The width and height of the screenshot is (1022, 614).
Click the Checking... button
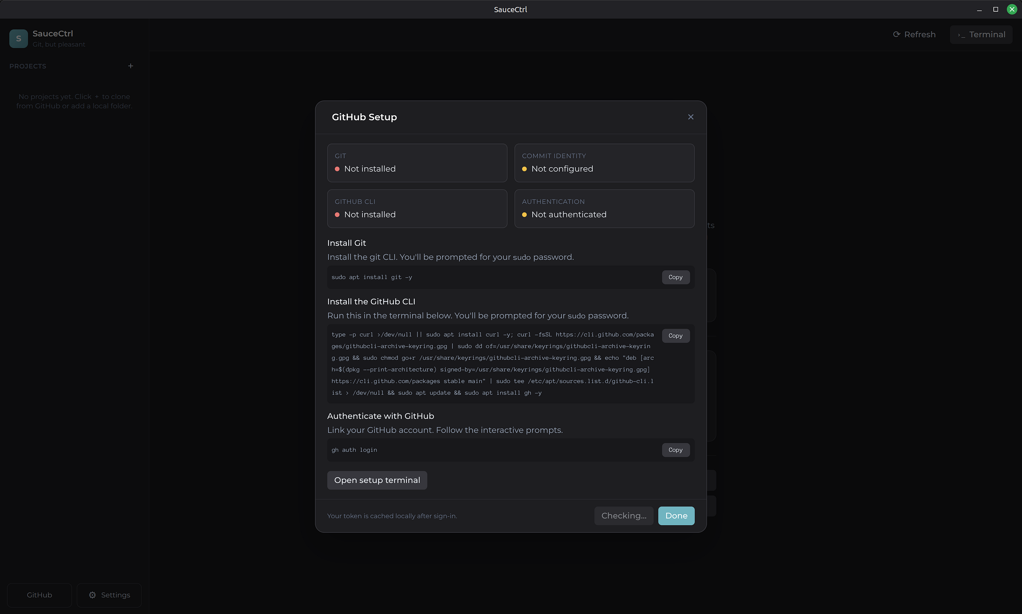623,515
